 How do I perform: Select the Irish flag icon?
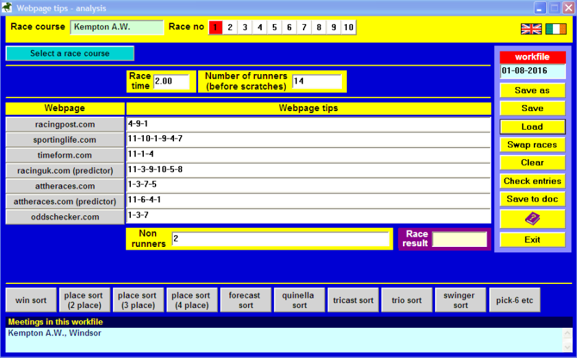pos(556,29)
